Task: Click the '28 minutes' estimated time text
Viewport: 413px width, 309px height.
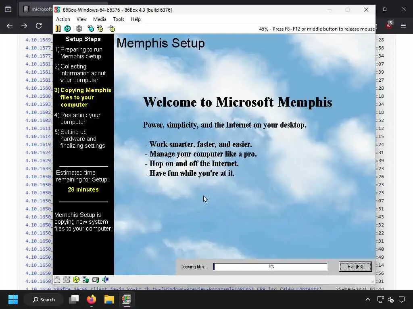Action: click(x=83, y=190)
